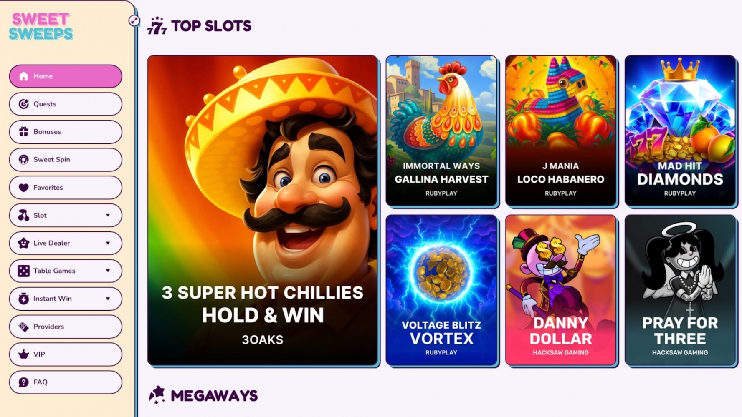Click the VIP crown icon
This screenshot has width=742, height=417.
pos(24,354)
